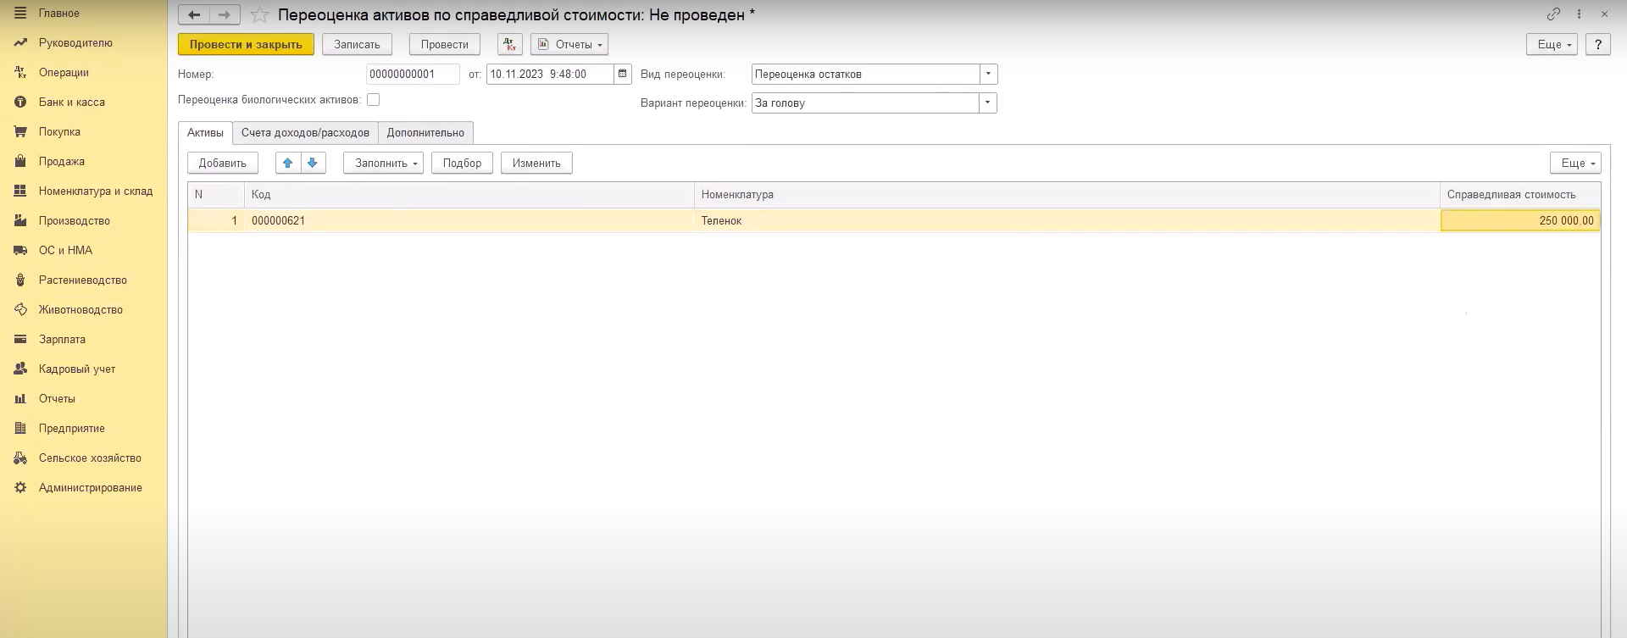Open the Главное section
Screen dimensions: 1627x638
[x=59, y=14]
